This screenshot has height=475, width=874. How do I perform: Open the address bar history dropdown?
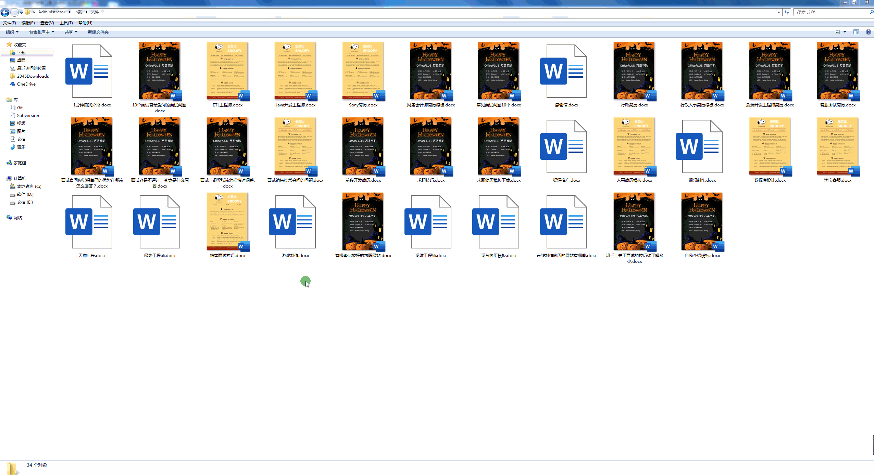[779, 12]
